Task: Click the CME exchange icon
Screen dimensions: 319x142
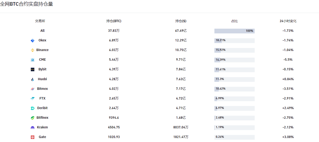Action: tap(33, 60)
